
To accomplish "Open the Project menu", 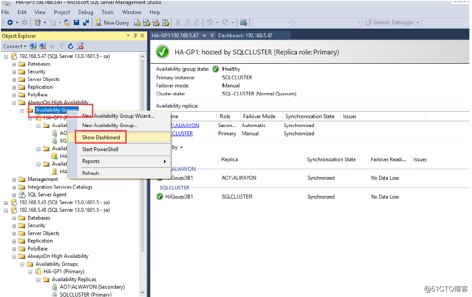I will (x=62, y=12).
